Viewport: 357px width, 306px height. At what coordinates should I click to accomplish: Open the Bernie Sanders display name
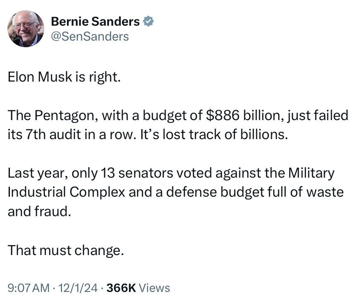click(x=95, y=22)
